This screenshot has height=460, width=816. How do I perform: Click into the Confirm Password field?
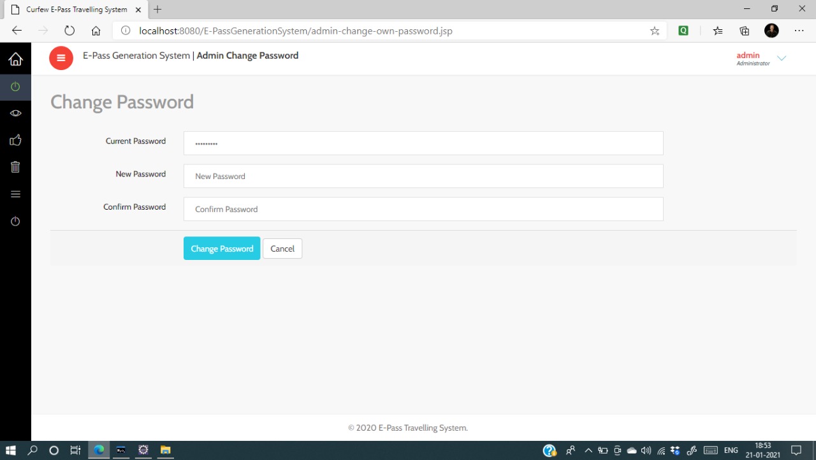423,209
